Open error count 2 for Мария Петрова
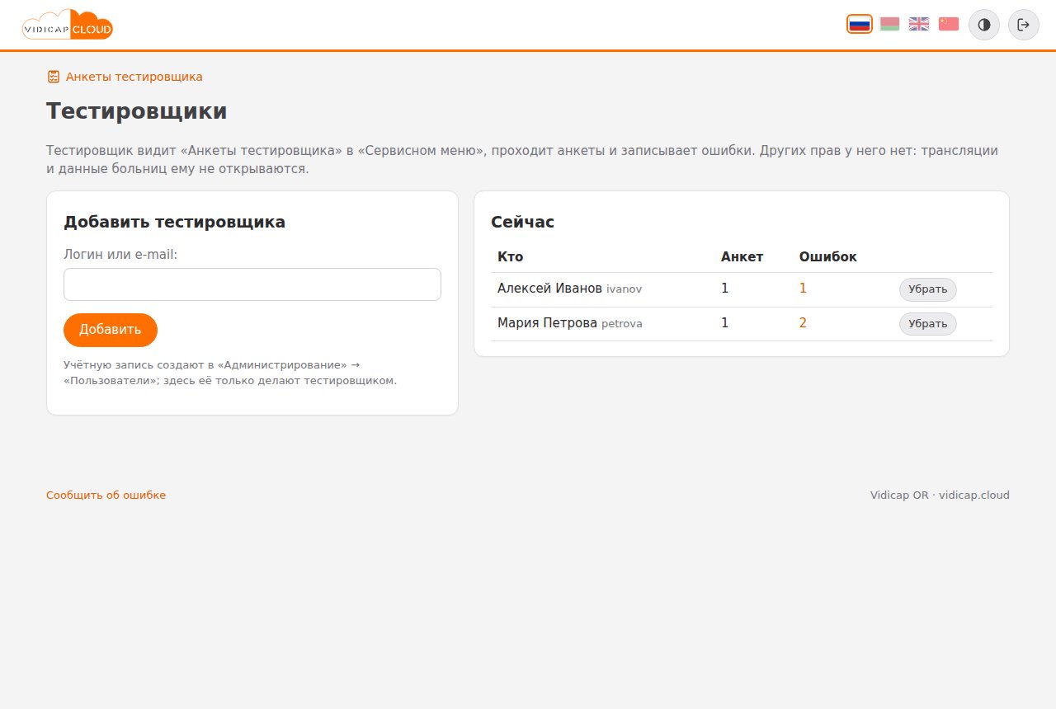The height and width of the screenshot is (709, 1056). (x=803, y=323)
